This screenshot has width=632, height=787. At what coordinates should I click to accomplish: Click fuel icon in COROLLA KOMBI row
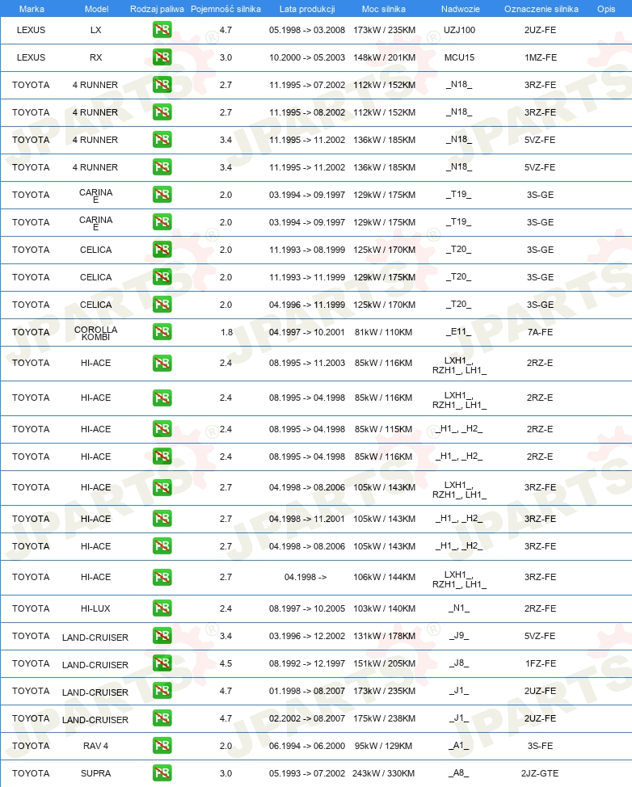[162, 332]
